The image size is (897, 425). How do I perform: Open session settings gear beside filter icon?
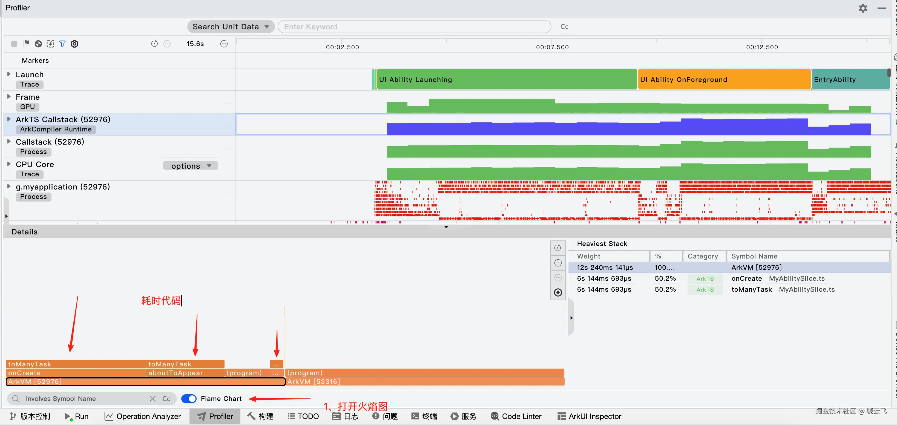pos(74,44)
